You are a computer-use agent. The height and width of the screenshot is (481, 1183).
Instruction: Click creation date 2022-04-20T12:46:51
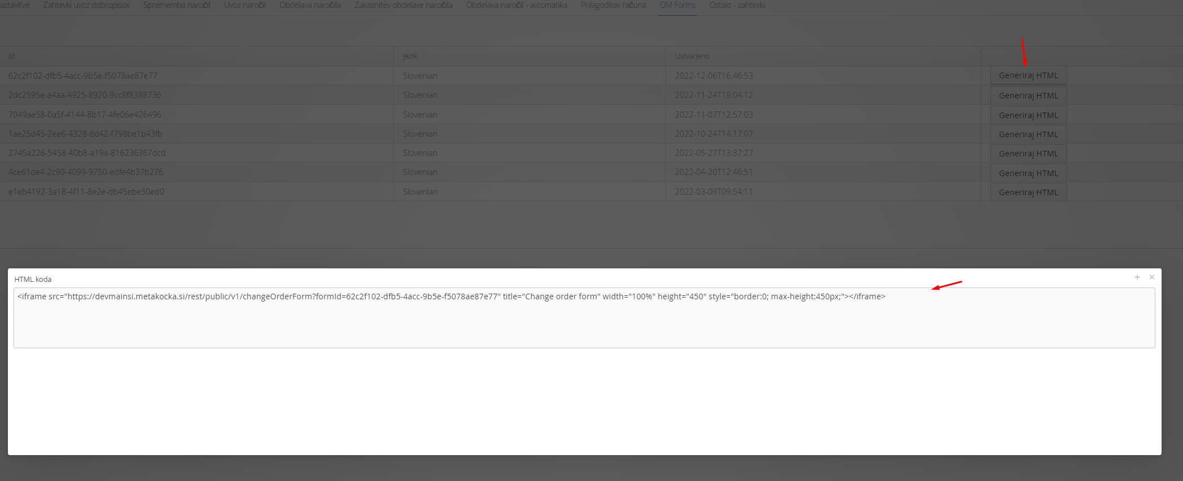coord(714,172)
